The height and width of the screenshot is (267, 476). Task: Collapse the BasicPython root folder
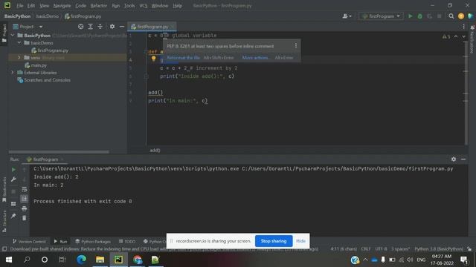13,36
